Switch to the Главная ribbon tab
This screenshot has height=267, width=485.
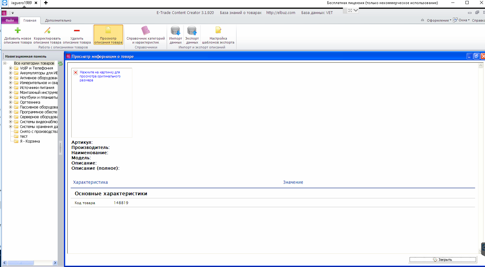point(30,20)
